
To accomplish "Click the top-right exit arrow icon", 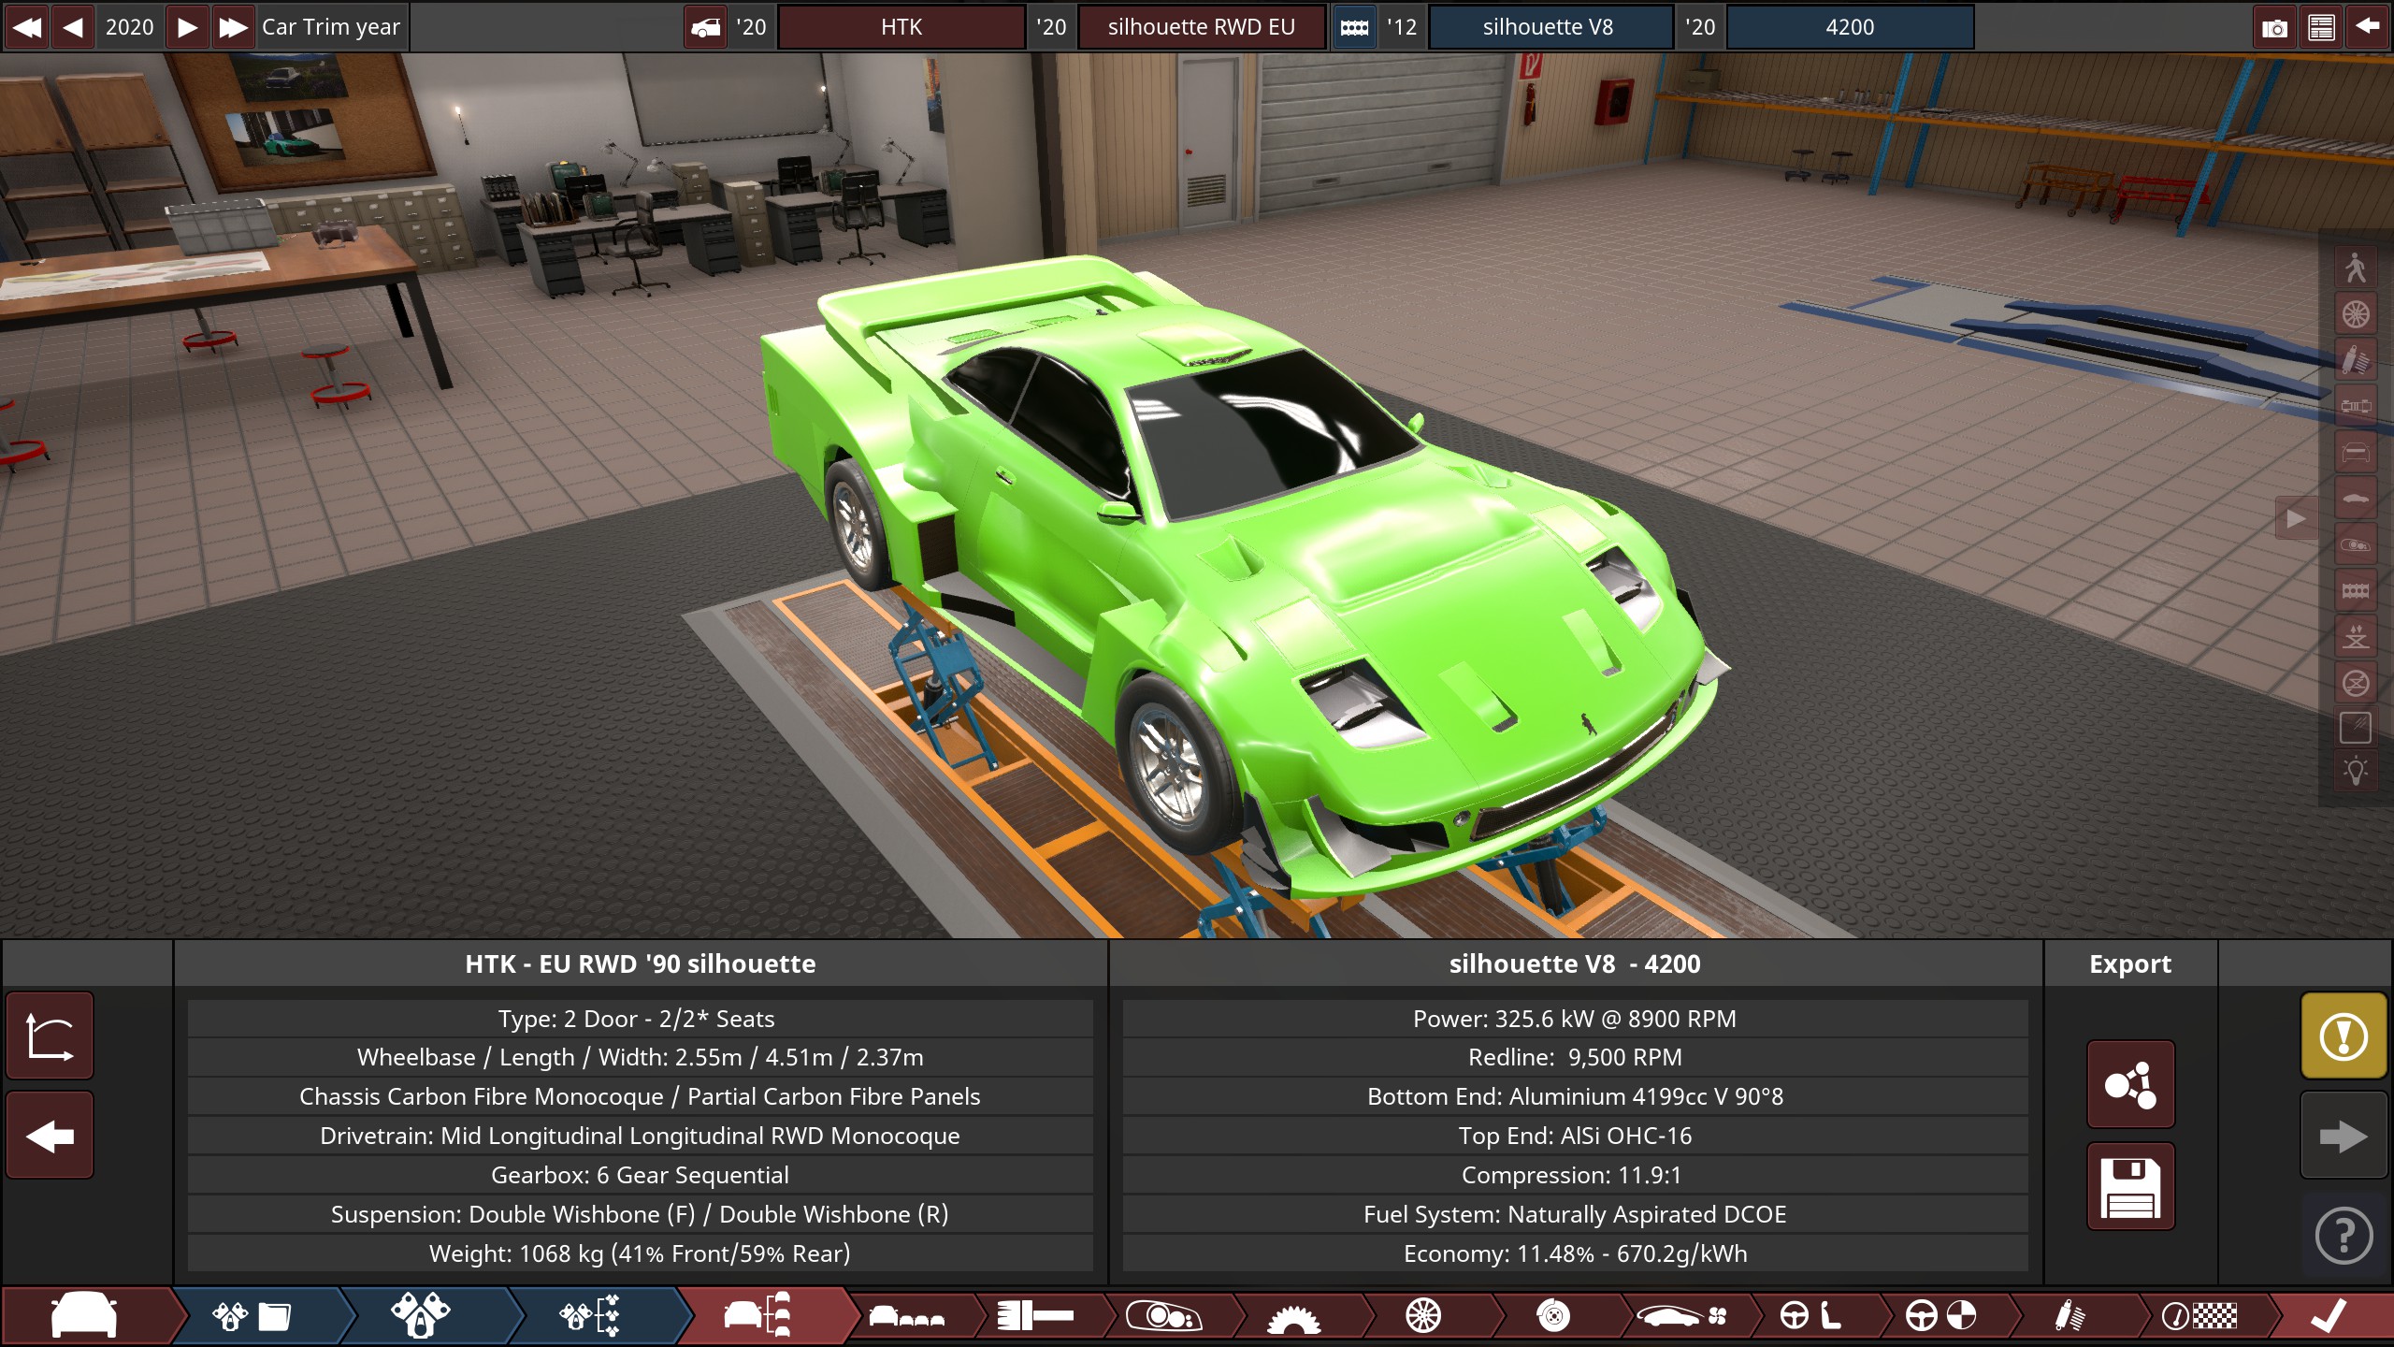I will pos(2368,27).
